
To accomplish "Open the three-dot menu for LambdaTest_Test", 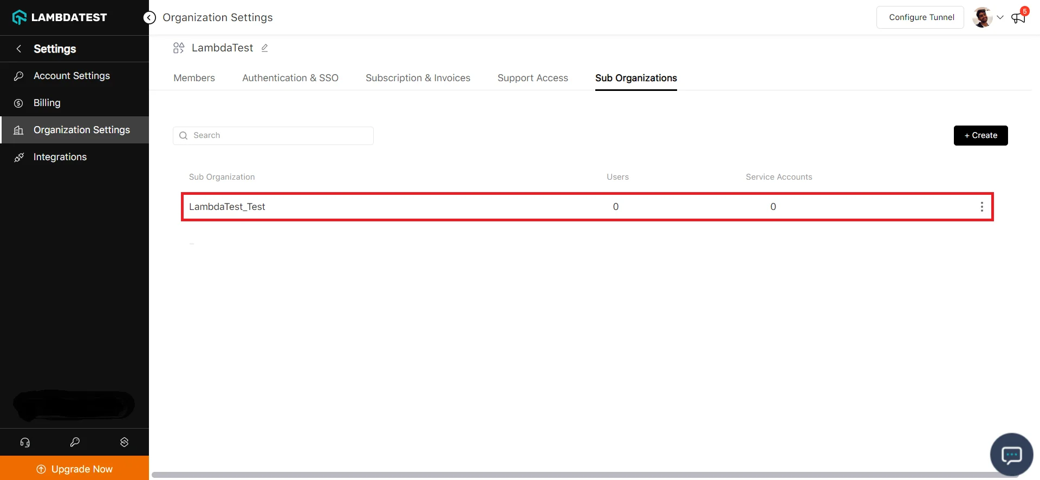I will 981,207.
